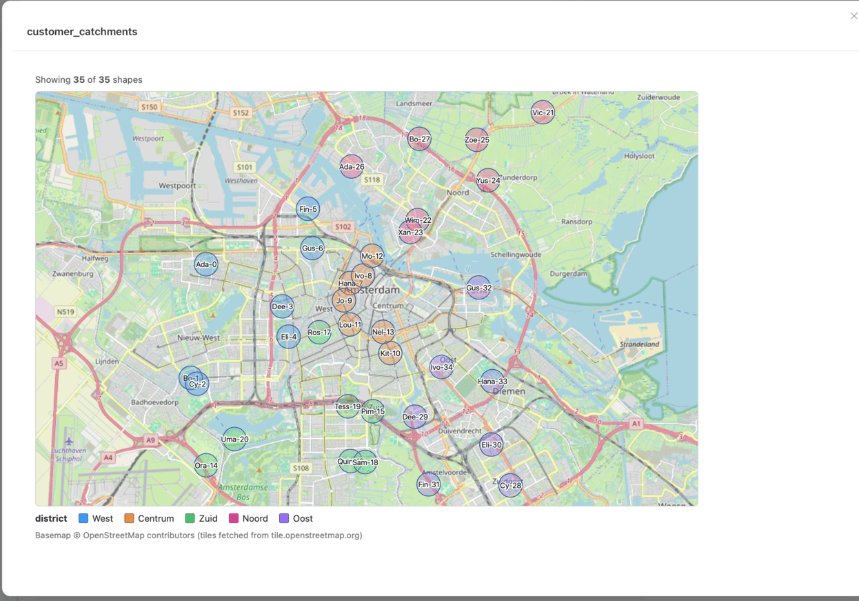Select the Kit-10 map marker
The image size is (859, 601).
(390, 353)
